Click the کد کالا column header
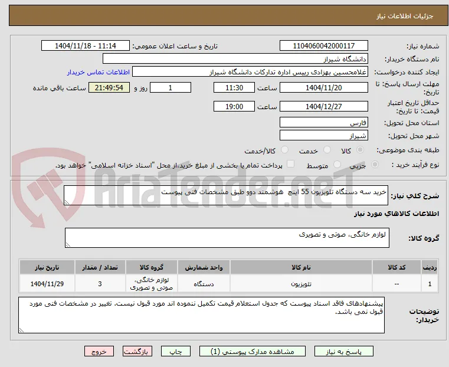Image resolution: width=449 pixels, height=367 pixels. (396, 267)
